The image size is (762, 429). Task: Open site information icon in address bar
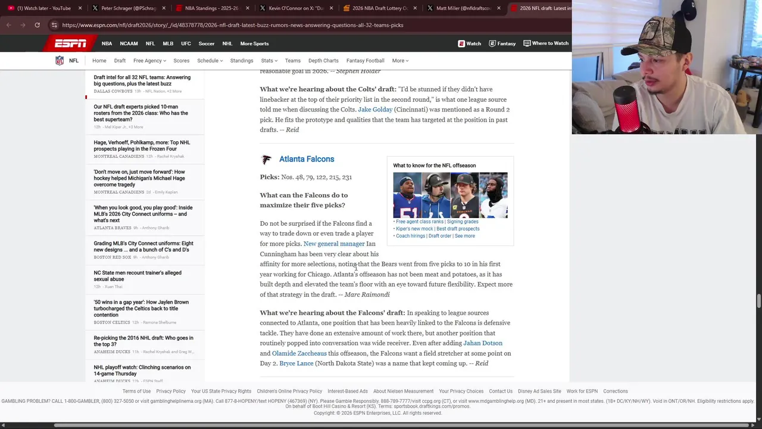pos(54,25)
